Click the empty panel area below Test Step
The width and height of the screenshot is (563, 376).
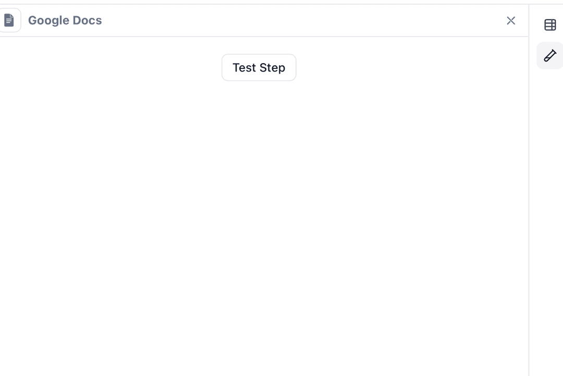(261, 209)
